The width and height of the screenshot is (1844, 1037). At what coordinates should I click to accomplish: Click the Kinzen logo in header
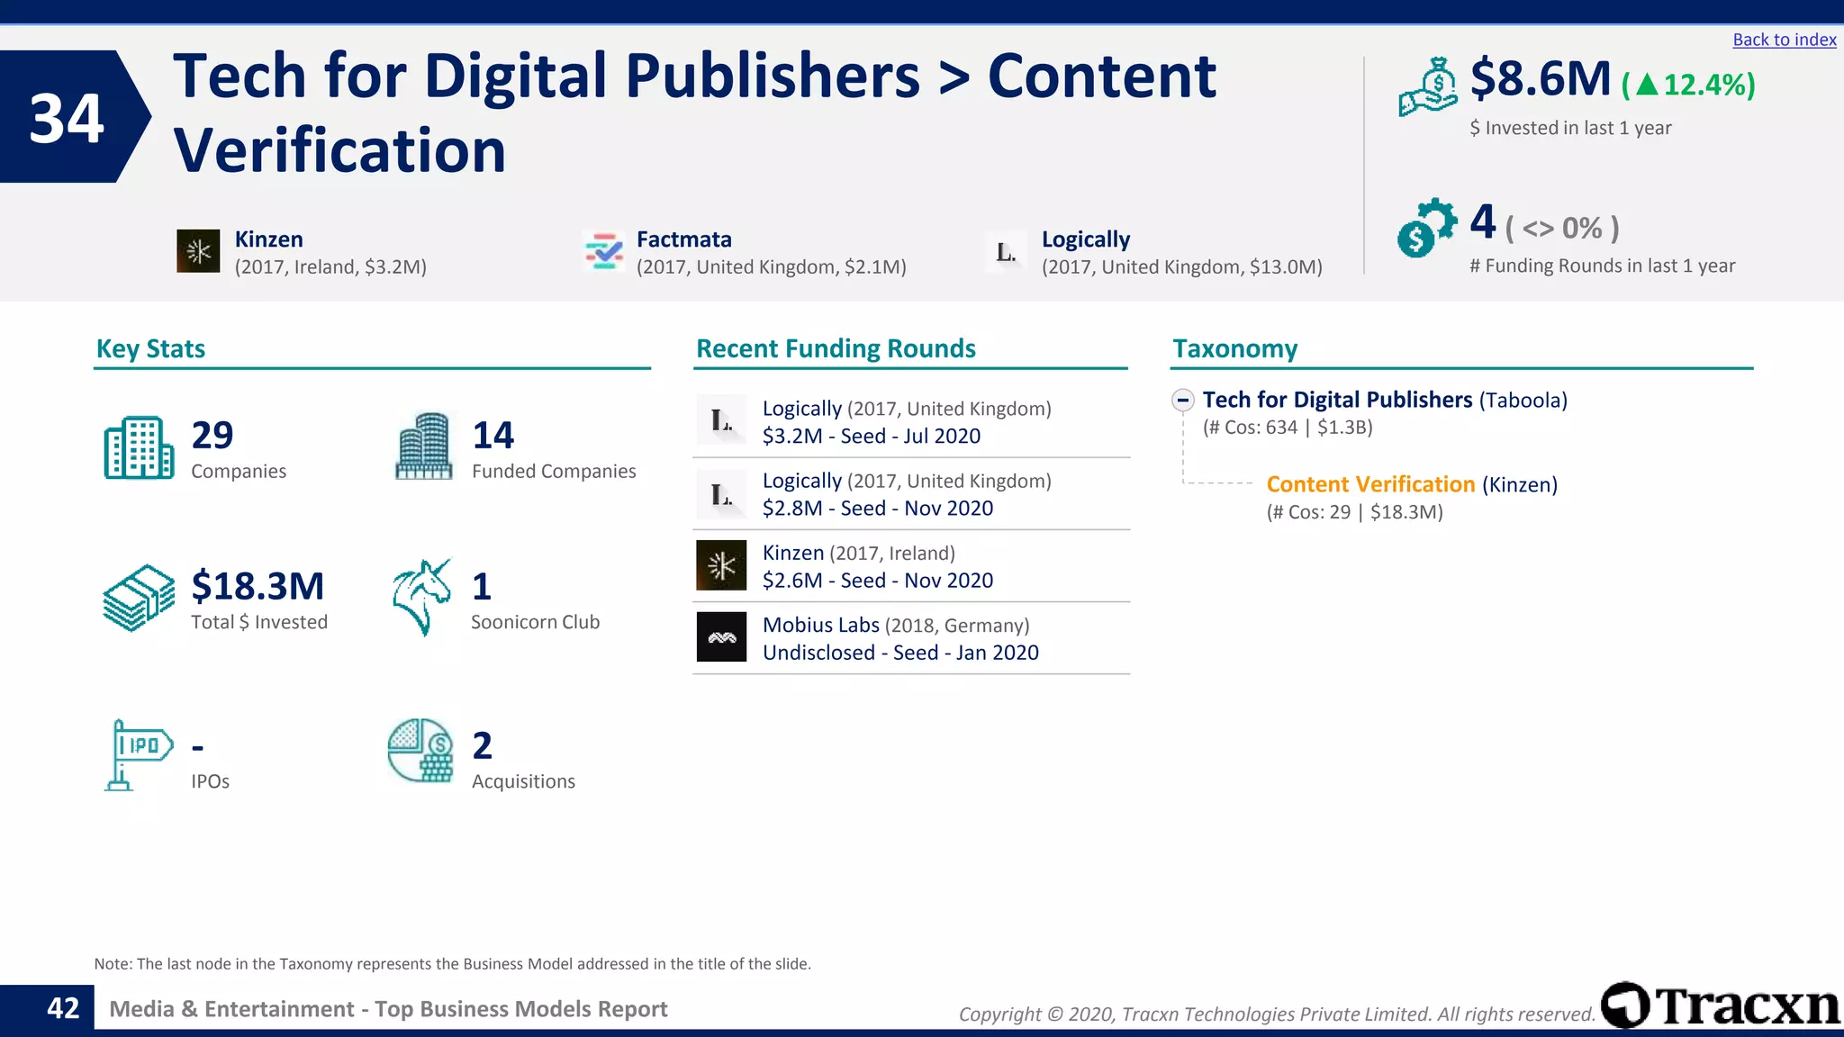pos(198,251)
